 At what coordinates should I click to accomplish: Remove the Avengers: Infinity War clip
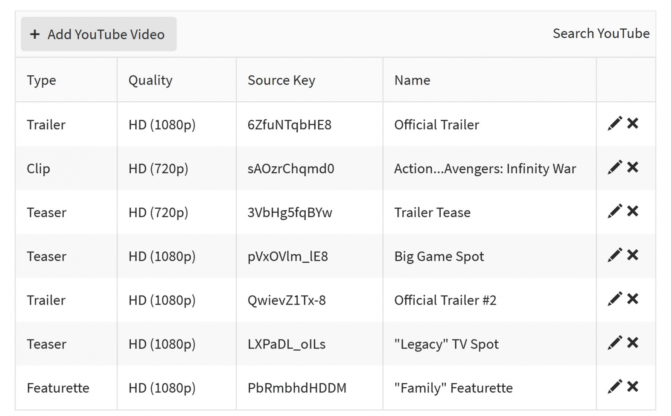click(632, 167)
